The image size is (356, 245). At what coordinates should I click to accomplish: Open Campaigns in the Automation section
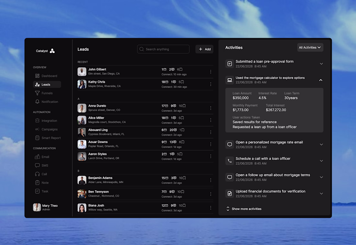click(47, 129)
